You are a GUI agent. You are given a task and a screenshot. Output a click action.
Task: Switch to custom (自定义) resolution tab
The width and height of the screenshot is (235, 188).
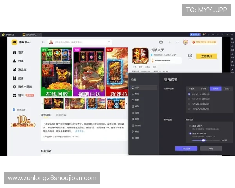227,89
